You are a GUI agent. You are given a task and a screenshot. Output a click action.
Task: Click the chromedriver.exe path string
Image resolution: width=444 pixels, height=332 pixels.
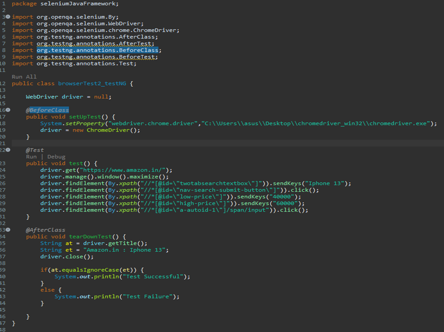coord(316,124)
